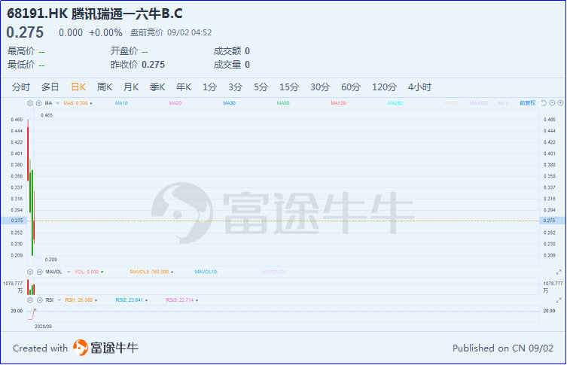Click the stock title 68191.HK 腾讯瑞通一六牛B.C
This screenshot has height=365, width=567.
(x=95, y=14)
